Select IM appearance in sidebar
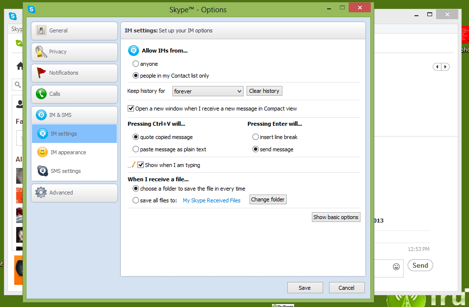The height and width of the screenshot is (307, 469). 74,152
